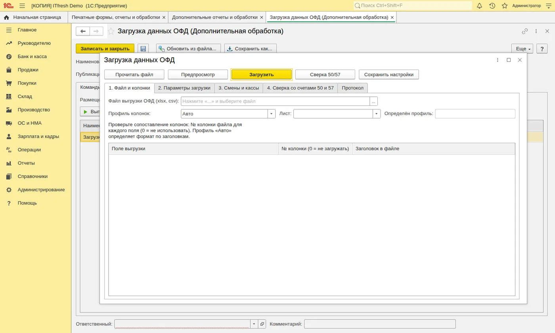This screenshot has width=555, height=333.
Task: Open the Еще dropdown menu
Action: pos(522,49)
